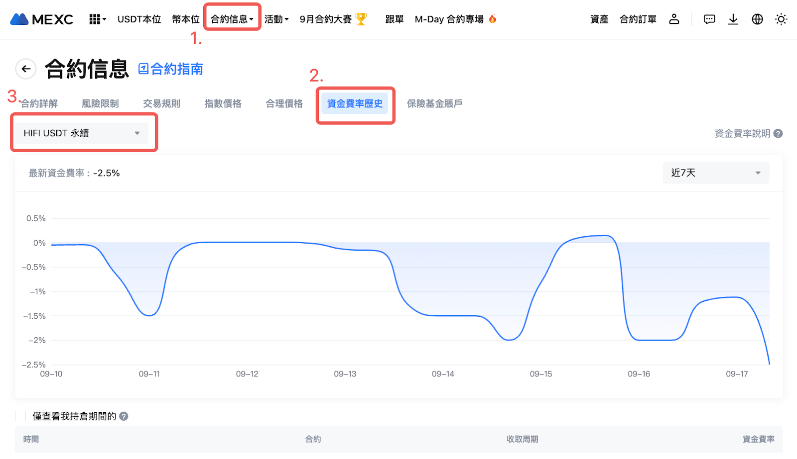
Task: Click help icon beside 資金費率說明
Action: pos(778,134)
